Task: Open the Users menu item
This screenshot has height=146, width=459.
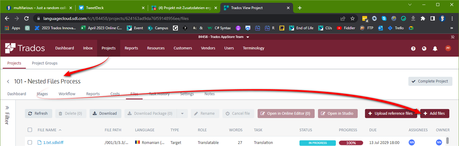Action: pos(229,48)
